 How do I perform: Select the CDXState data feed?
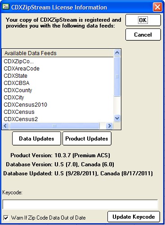[x=15, y=76]
